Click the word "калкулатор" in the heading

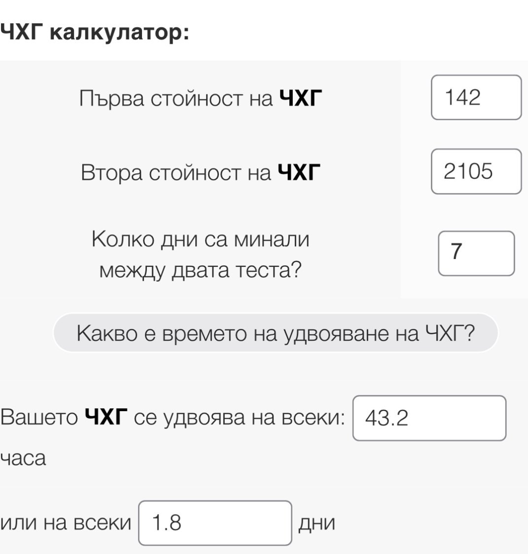tap(120, 33)
